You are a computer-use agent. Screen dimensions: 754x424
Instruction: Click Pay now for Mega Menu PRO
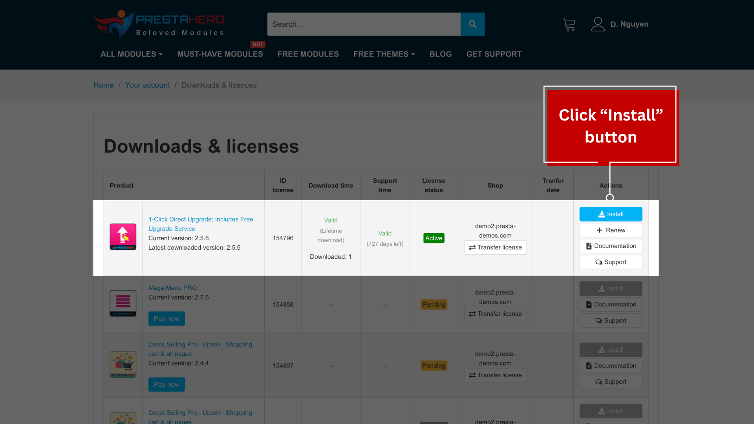pos(167,319)
